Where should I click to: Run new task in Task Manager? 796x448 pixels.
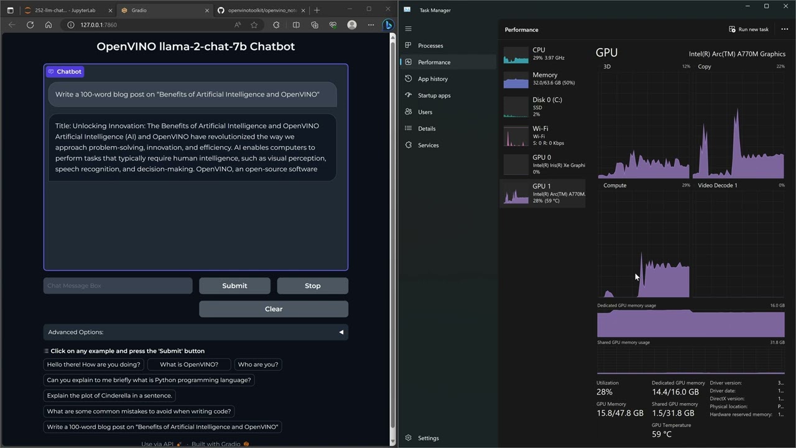pyautogui.click(x=749, y=29)
